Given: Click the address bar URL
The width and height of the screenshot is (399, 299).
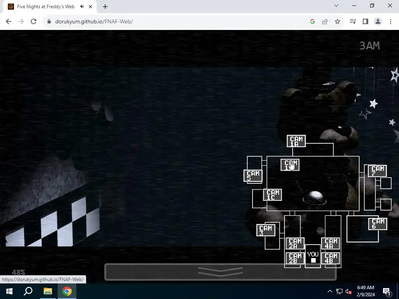Looking at the screenshot, I should pyautogui.click(x=94, y=22).
